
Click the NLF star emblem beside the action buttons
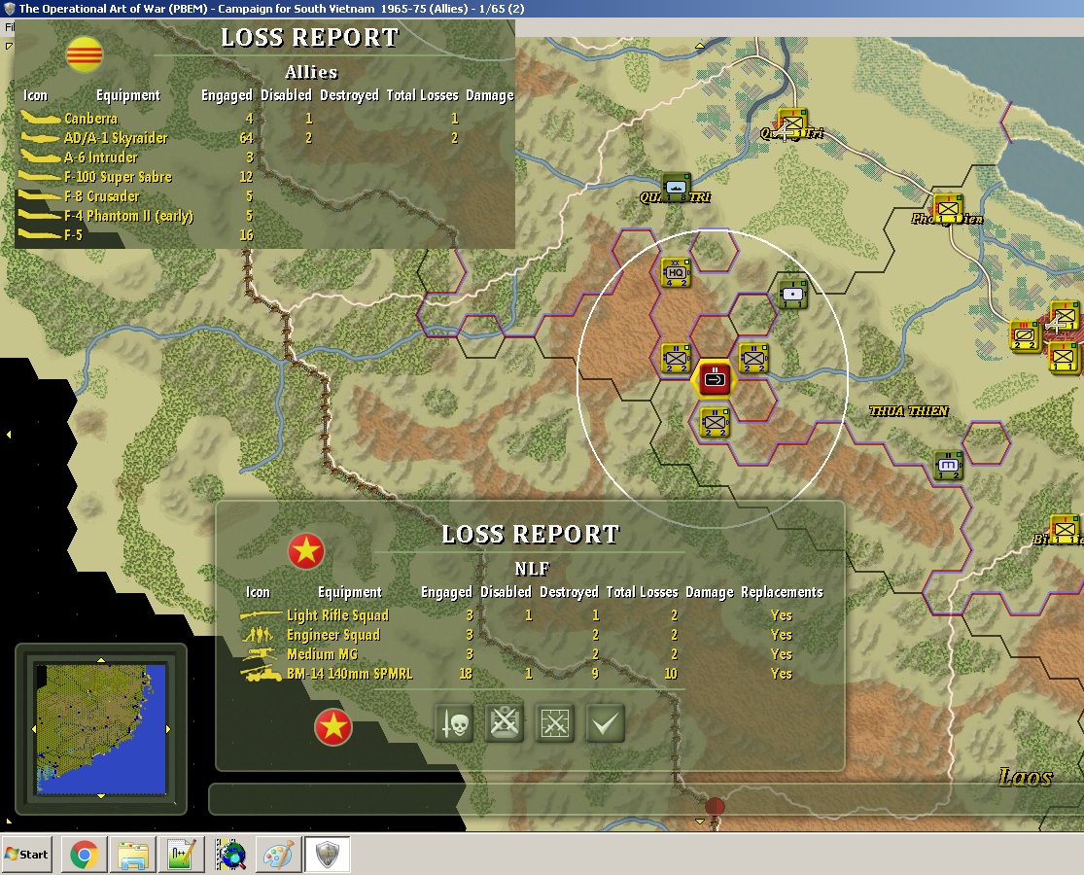[x=333, y=727]
